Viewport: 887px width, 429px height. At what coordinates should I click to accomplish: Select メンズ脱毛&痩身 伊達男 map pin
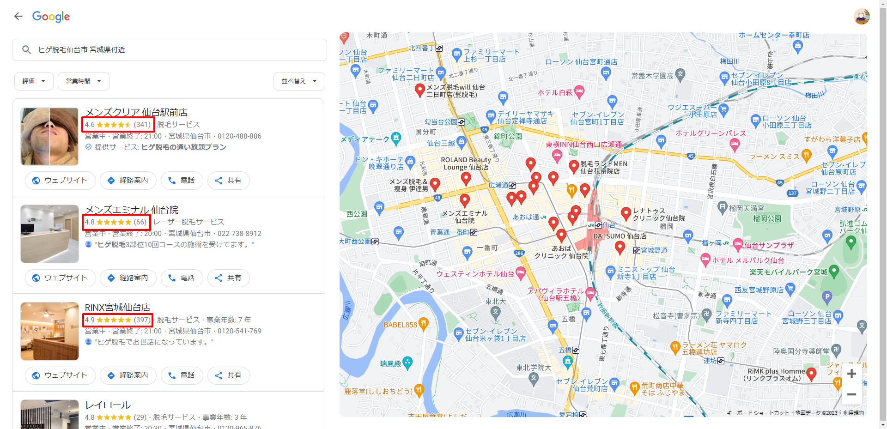click(x=435, y=185)
